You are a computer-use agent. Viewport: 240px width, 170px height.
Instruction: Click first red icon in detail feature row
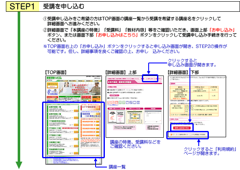coord(109,102)
